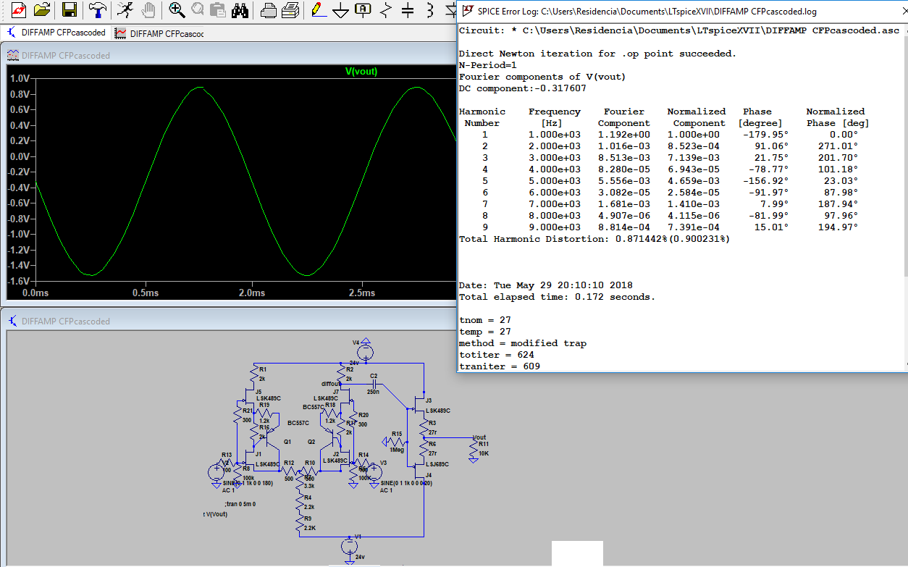Screen dimensions: 908x567
Task: Click the Vout net label
Action: 479,437
